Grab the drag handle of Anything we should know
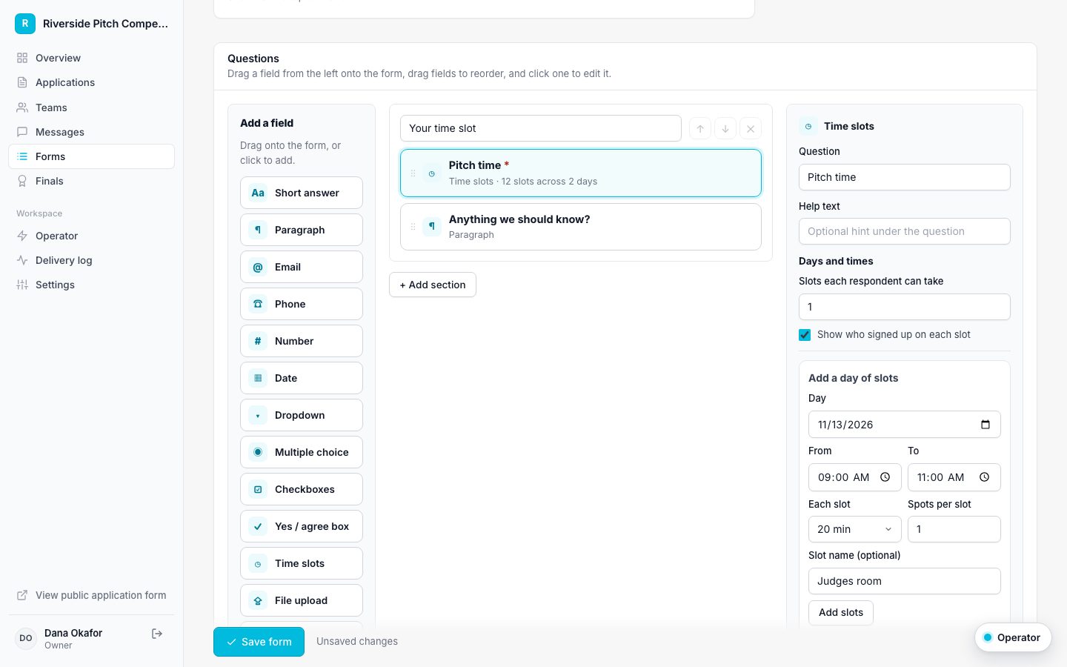 [x=413, y=227]
